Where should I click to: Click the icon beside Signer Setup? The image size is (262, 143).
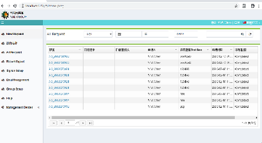coord(3,71)
